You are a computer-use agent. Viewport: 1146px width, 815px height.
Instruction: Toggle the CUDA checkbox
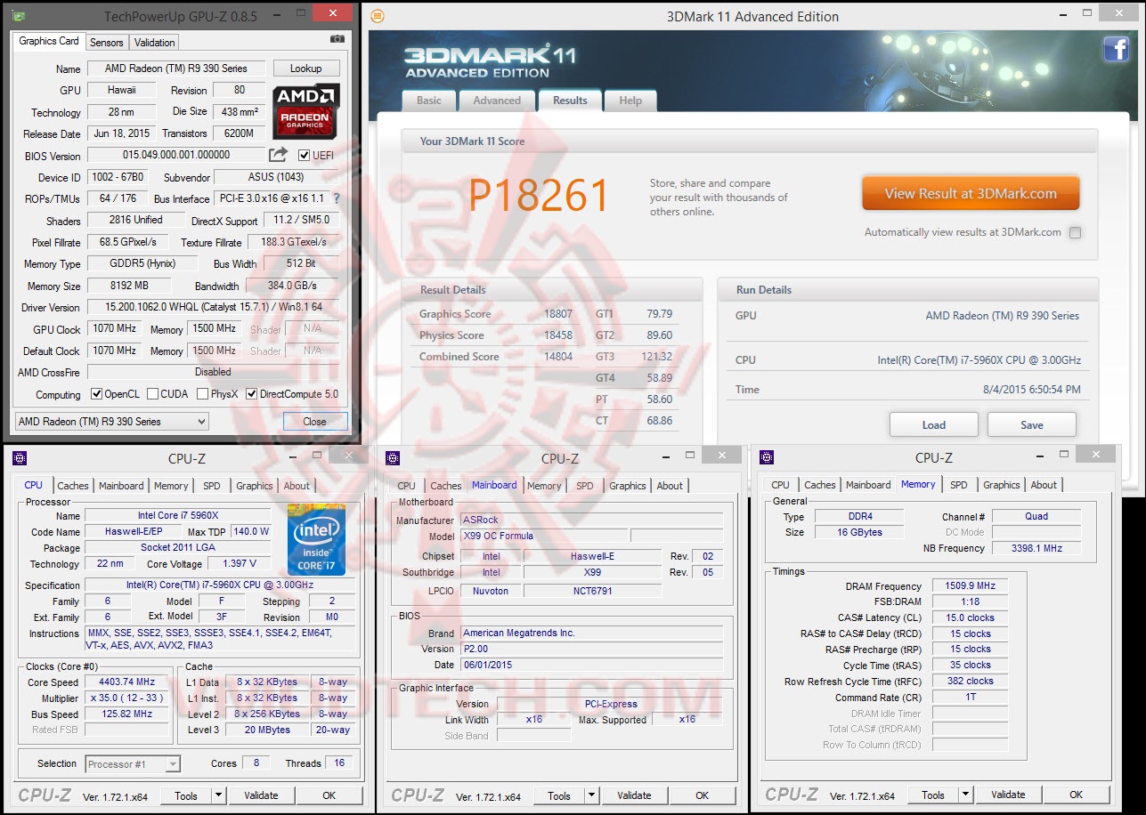click(153, 394)
